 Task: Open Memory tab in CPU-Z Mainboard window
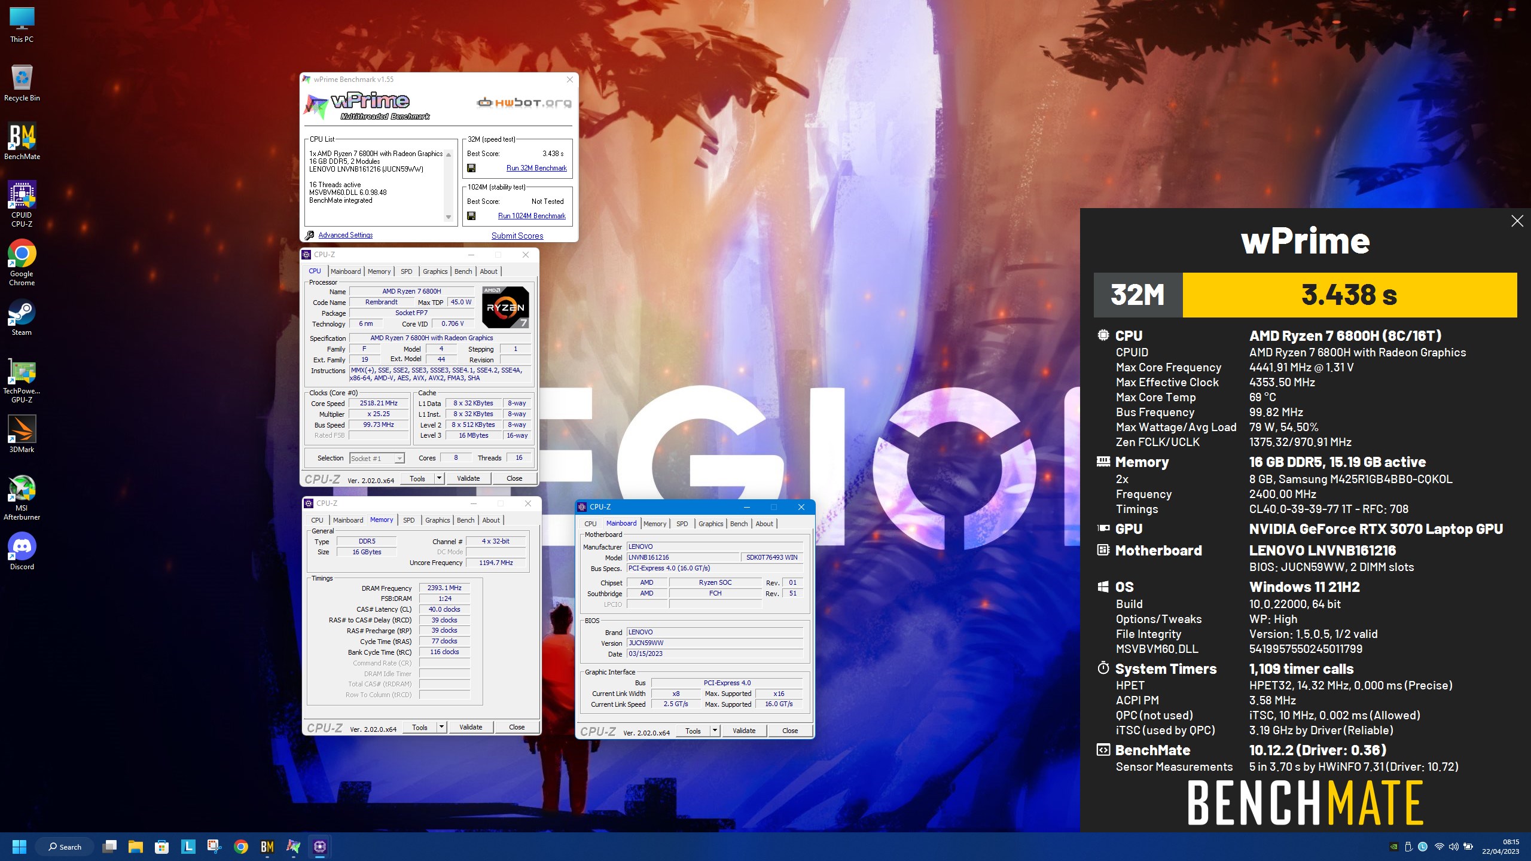(655, 524)
